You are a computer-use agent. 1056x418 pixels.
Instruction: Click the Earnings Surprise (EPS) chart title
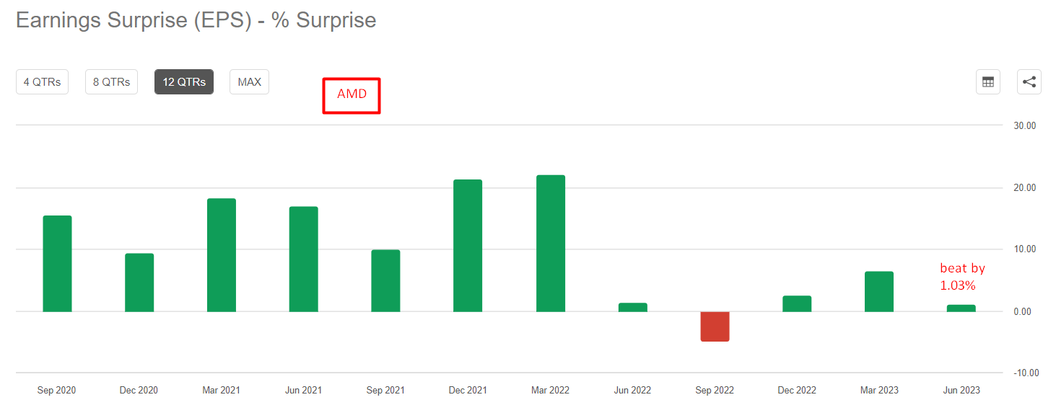point(195,20)
